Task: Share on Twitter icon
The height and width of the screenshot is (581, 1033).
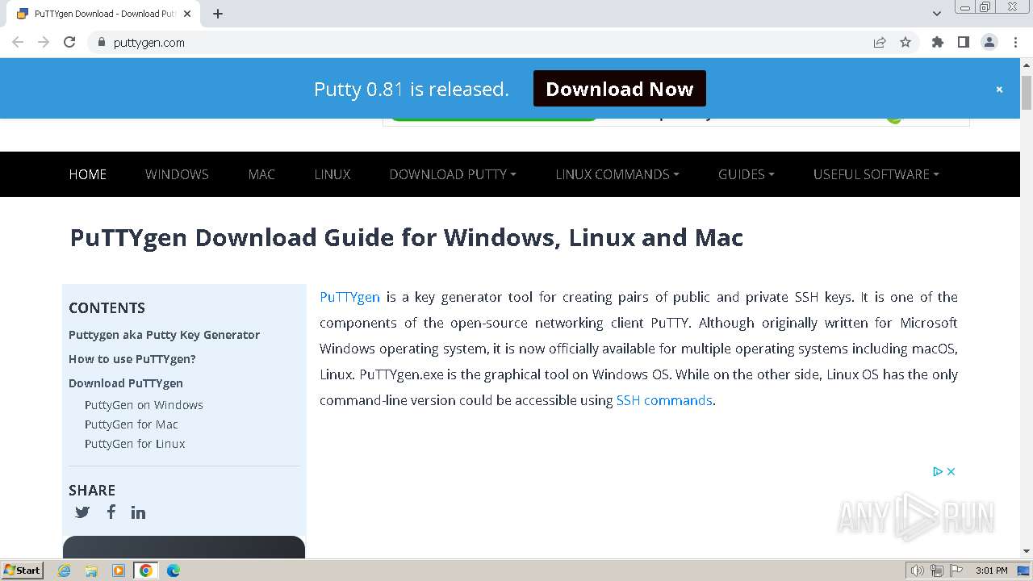Action: (x=82, y=512)
